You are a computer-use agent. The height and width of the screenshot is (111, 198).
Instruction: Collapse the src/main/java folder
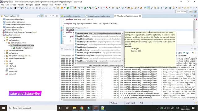[4, 40]
